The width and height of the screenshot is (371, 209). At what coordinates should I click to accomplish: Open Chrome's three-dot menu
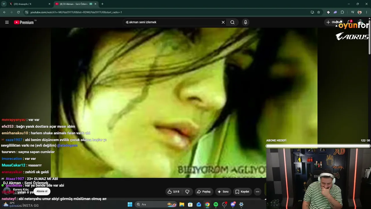(x=367, y=12)
